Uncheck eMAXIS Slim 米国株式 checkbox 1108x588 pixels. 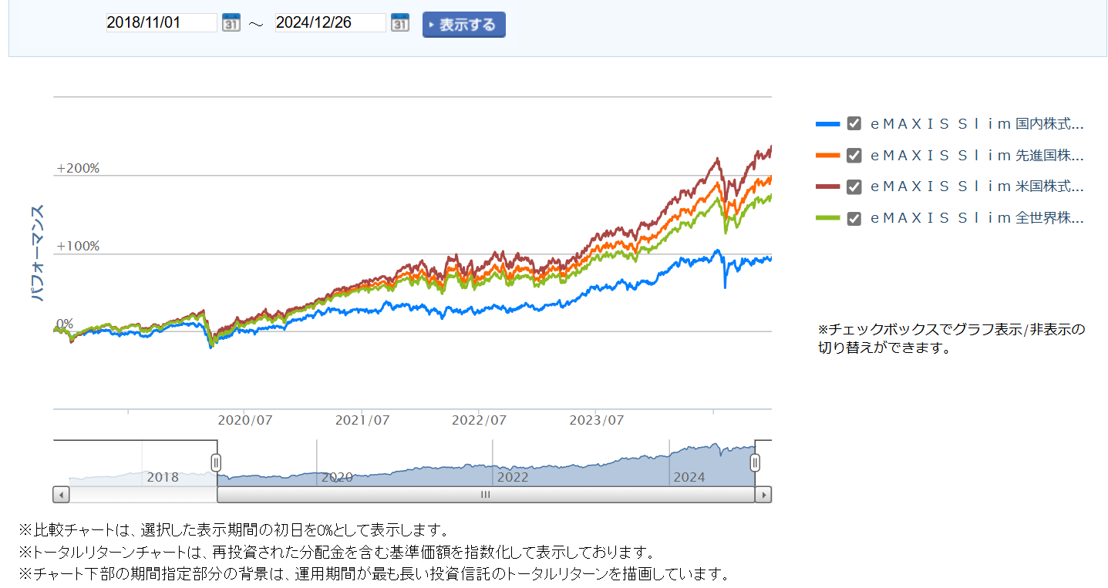coord(854,186)
